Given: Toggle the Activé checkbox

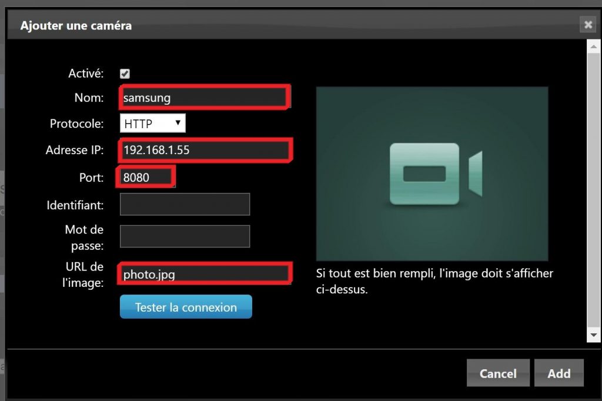Looking at the screenshot, I should pyautogui.click(x=125, y=73).
